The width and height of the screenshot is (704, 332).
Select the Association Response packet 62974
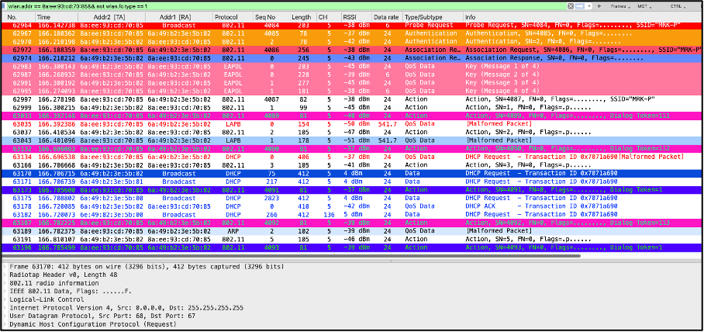coord(233,57)
